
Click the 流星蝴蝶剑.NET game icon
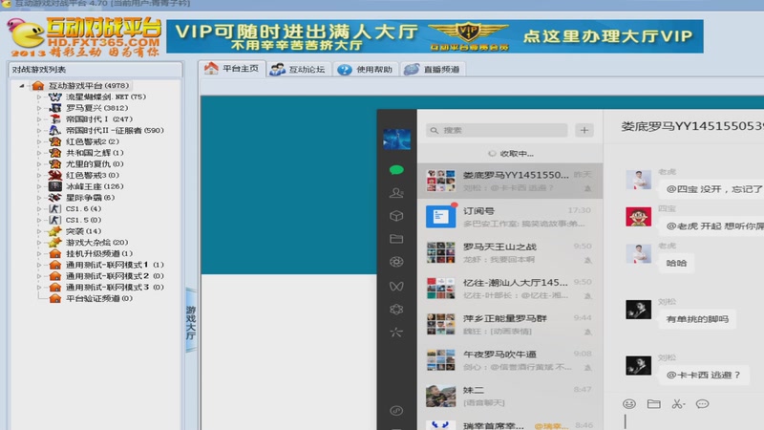pos(54,97)
